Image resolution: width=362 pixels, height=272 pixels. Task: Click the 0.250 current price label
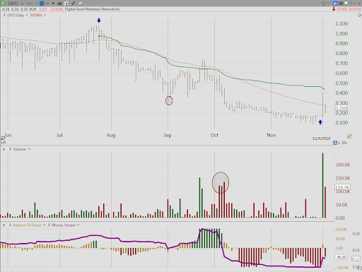tap(341, 108)
